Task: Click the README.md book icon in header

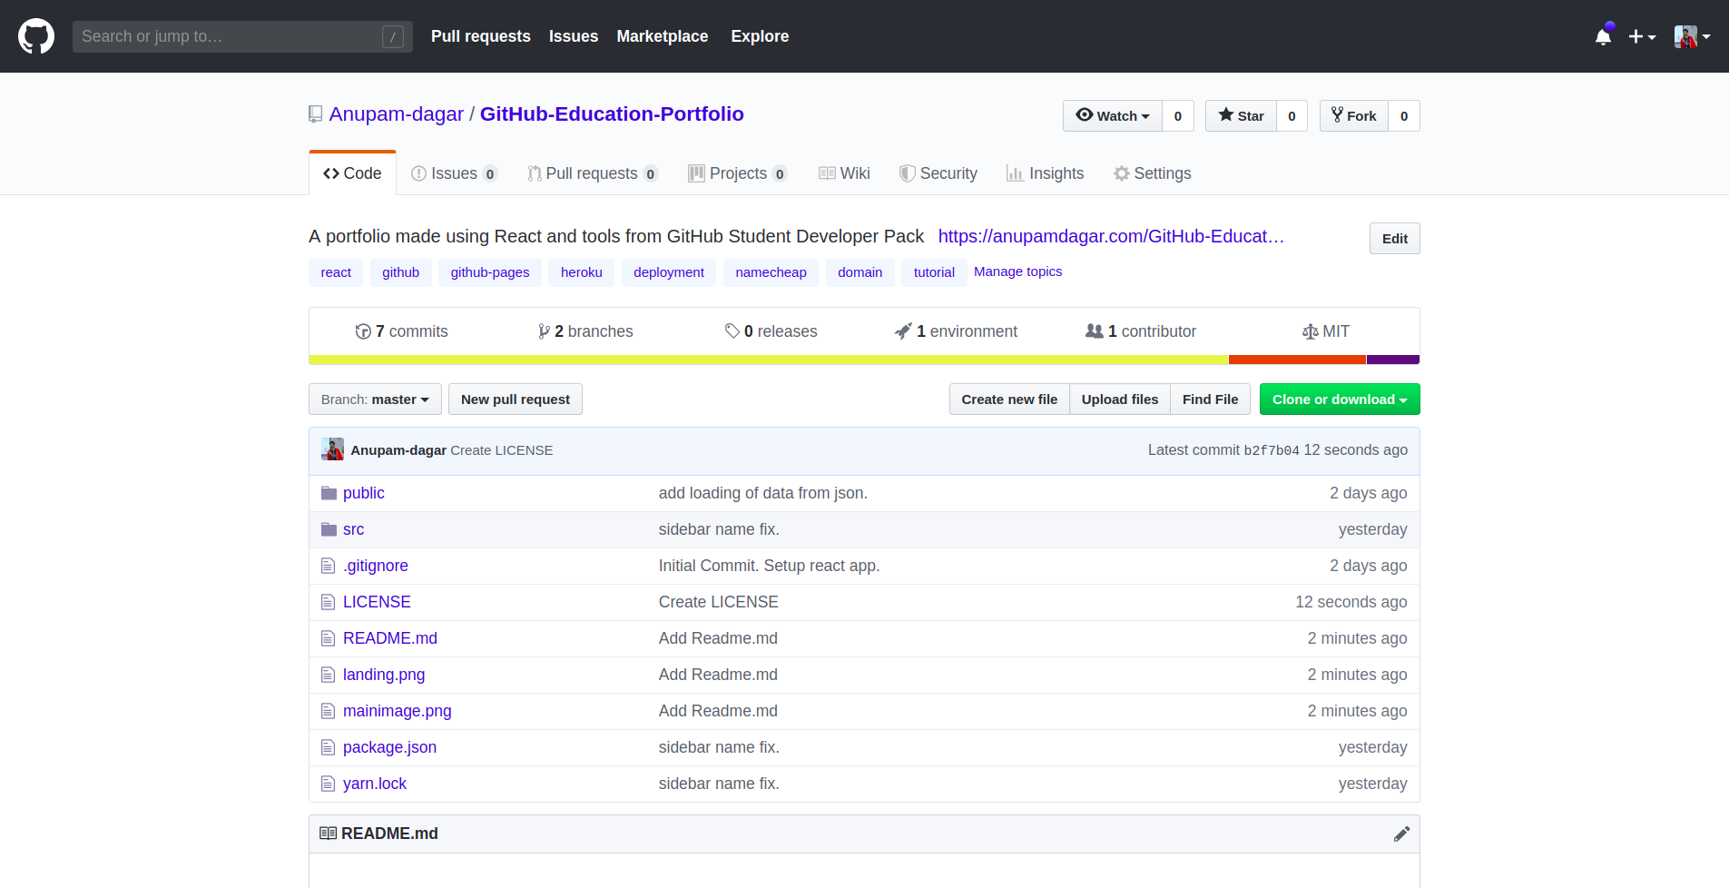Action: pos(328,834)
